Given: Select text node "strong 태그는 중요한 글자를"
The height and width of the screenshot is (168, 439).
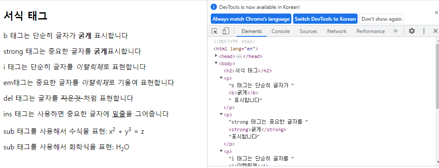Looking at the screenshot, I should (268, 122).
